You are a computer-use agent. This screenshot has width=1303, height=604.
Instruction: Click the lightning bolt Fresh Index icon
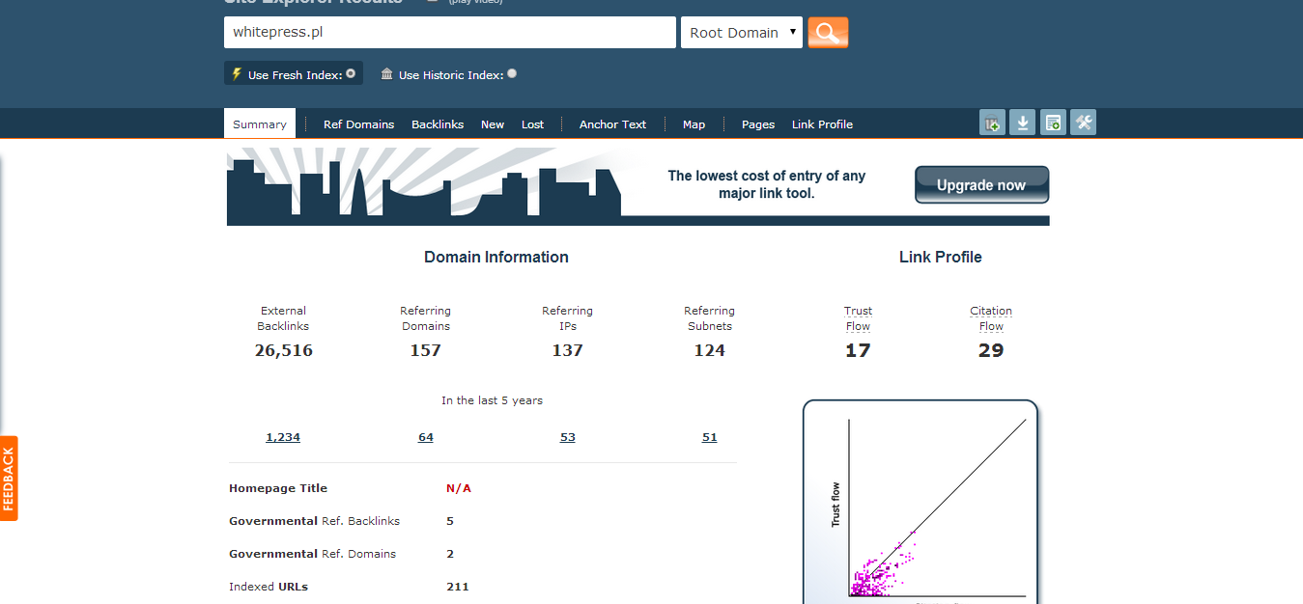(237, 74)
